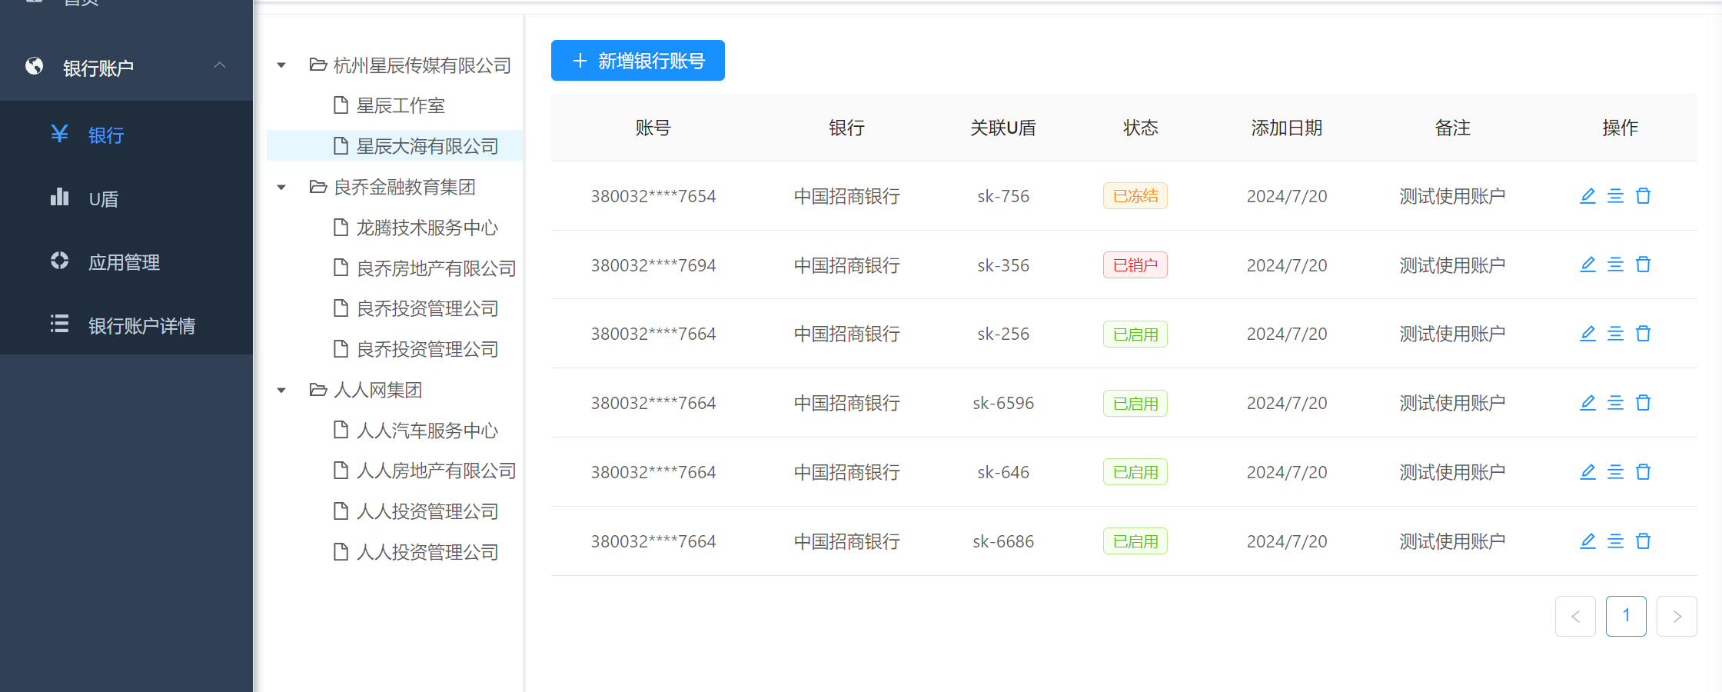Select 星辰工作室 in the company tree

[x=400, y=106]
